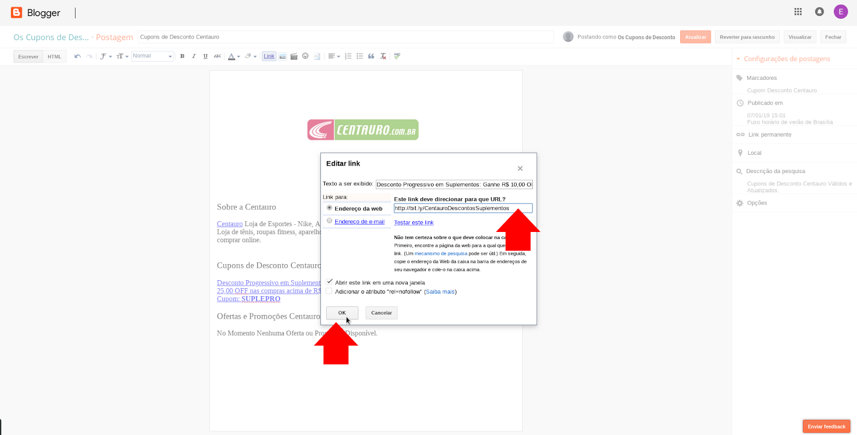Open the Normal paragraph format dropdown
Image resolution: width=857 pixels, height=435 pixels.
pos(152,56)
